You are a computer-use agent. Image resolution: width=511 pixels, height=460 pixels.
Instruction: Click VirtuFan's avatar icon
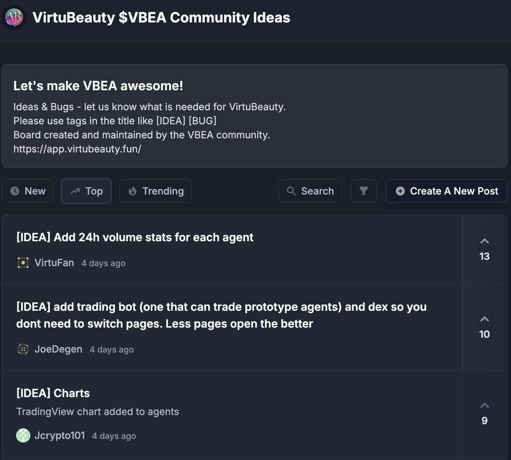pos(23,263)
